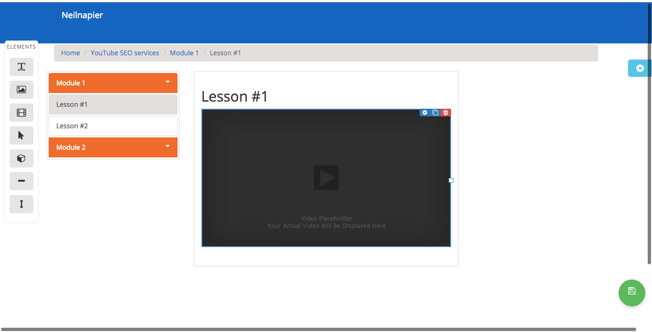Click the Lesson #1 page heading
This screenshot has width=652, height=332.
pyautogui.click(x=235, y=97)
